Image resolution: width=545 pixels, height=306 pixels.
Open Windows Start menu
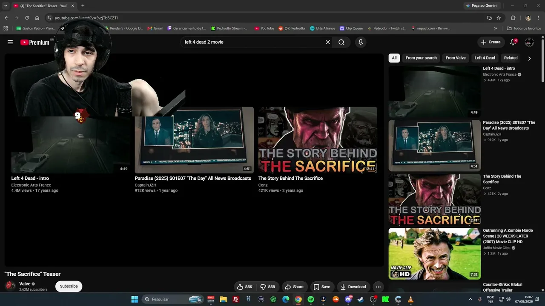[x=135, y=299]
